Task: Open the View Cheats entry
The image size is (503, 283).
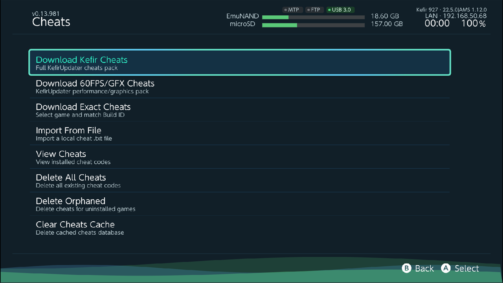Action: [x=240, y=157]
